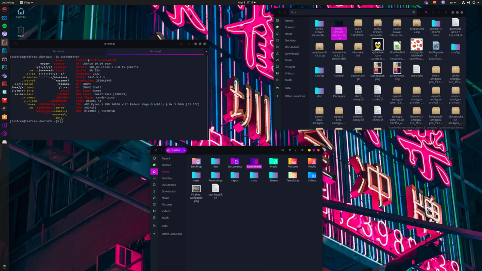
Task: Open the Files application menu in top bar
Action: point(26,2)
